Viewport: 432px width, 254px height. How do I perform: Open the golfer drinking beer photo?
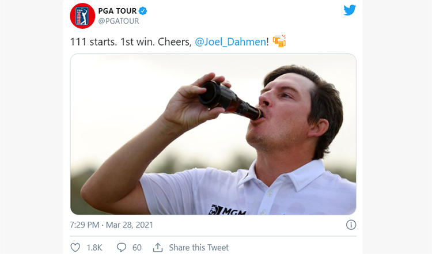pos(213,134)
